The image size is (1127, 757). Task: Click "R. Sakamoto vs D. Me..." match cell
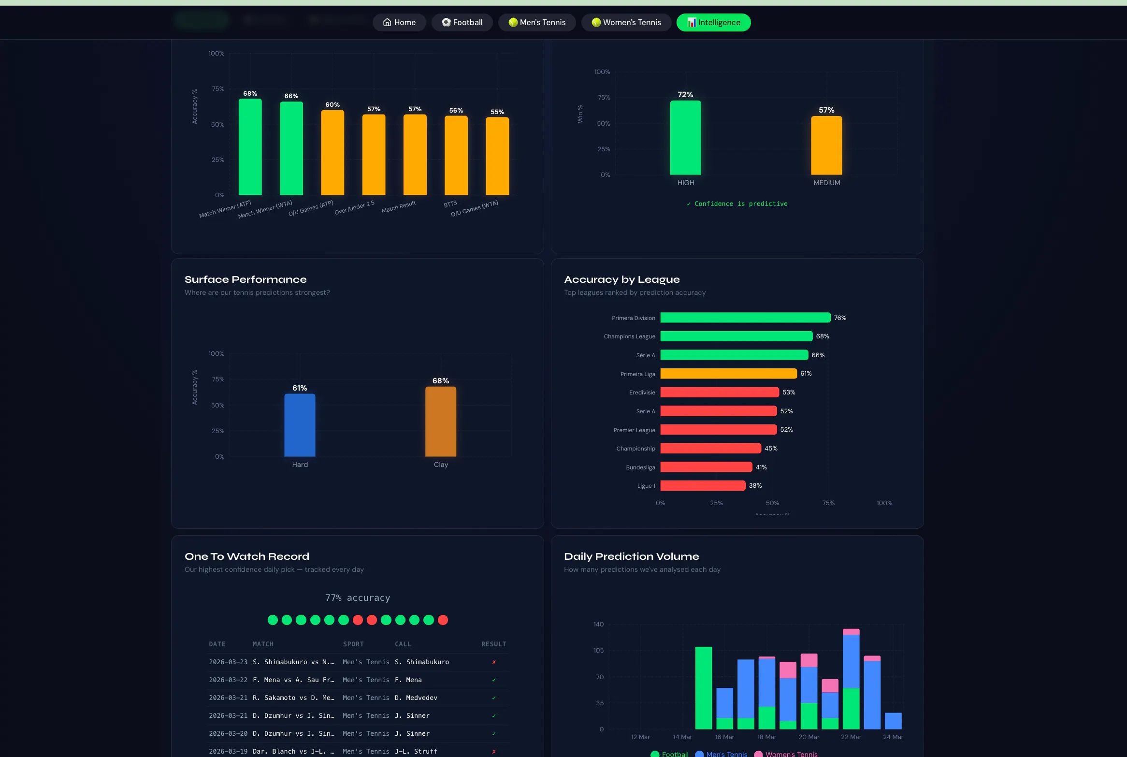293,698
